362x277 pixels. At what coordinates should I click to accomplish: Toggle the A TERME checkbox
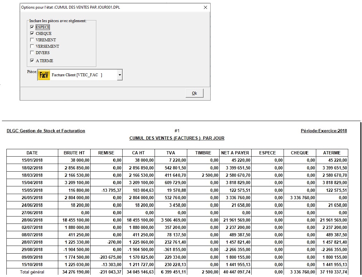(x=32, y=61)
